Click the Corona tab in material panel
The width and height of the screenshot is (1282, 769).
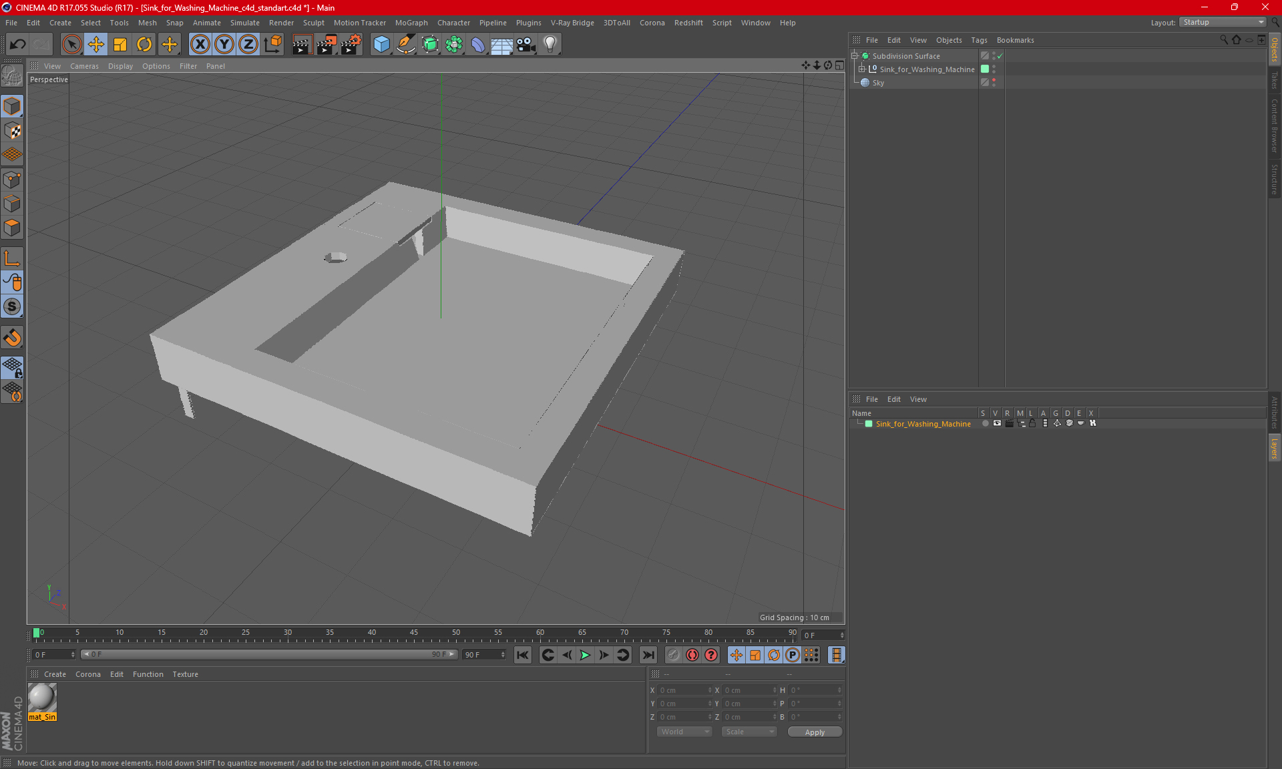pos(89,674)
